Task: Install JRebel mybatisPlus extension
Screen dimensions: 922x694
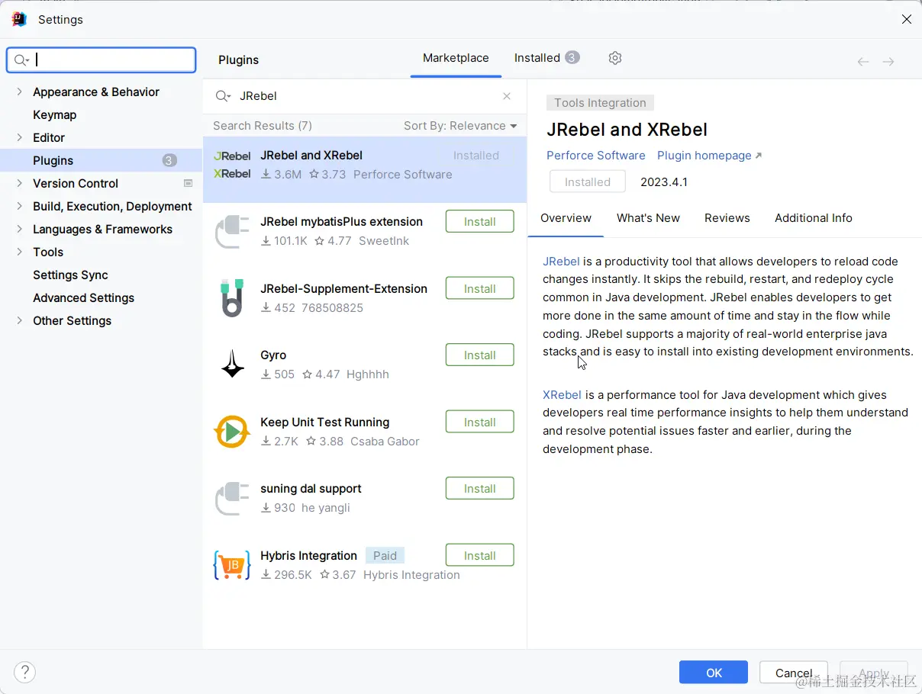Action: 479,222
